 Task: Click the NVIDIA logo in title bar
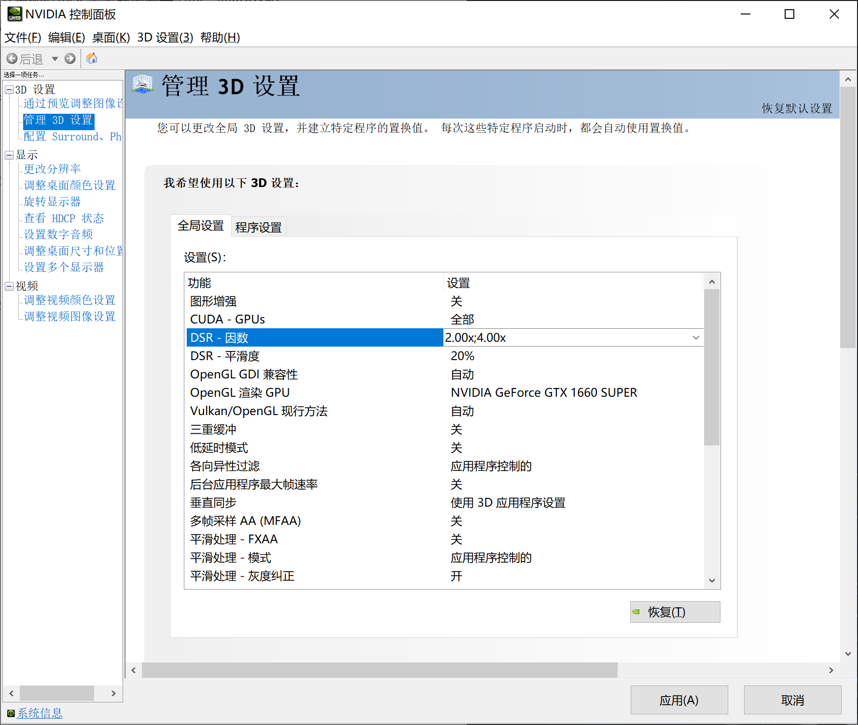click(x=14, y=14)
